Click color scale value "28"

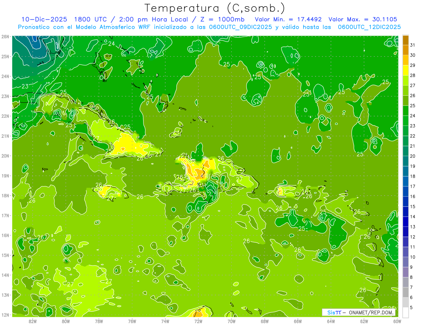click(413, 75)
